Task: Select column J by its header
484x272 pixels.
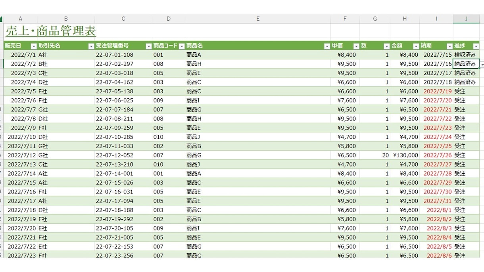Action: [x=466, y=19]
